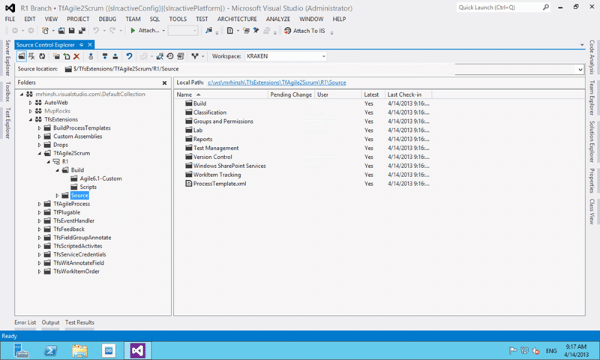600x360 pixels.
Task: Click the Refresh icon in Source Control Explorer toolbar
Action: coord(42,56)
